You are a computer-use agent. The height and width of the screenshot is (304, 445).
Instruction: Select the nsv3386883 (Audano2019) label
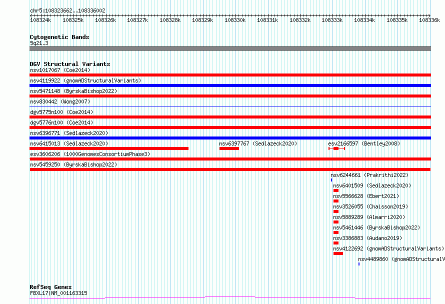(367, 238)
